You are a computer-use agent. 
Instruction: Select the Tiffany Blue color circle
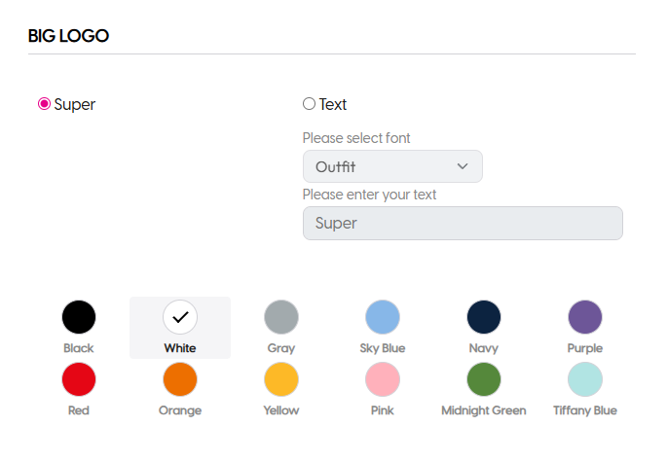pos(585,379)
